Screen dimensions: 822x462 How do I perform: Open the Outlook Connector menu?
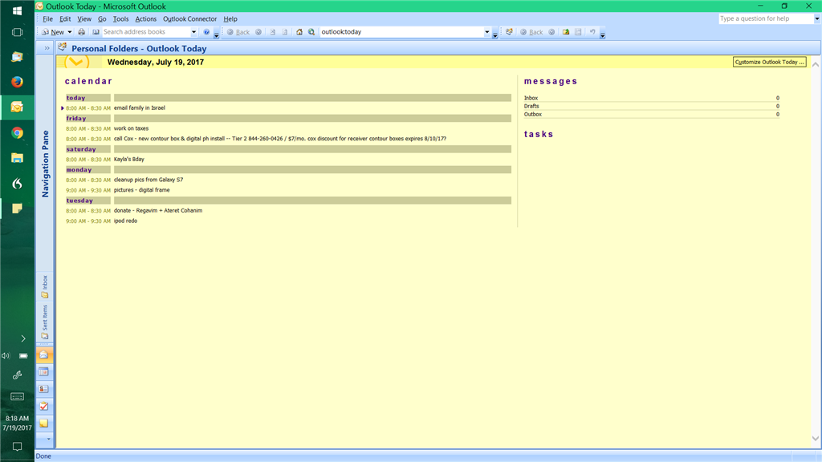189,19
